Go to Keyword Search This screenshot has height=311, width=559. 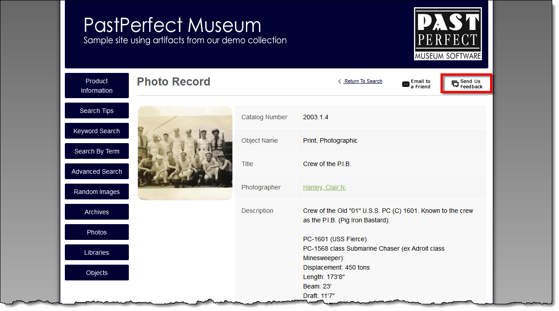click(97, 131)
